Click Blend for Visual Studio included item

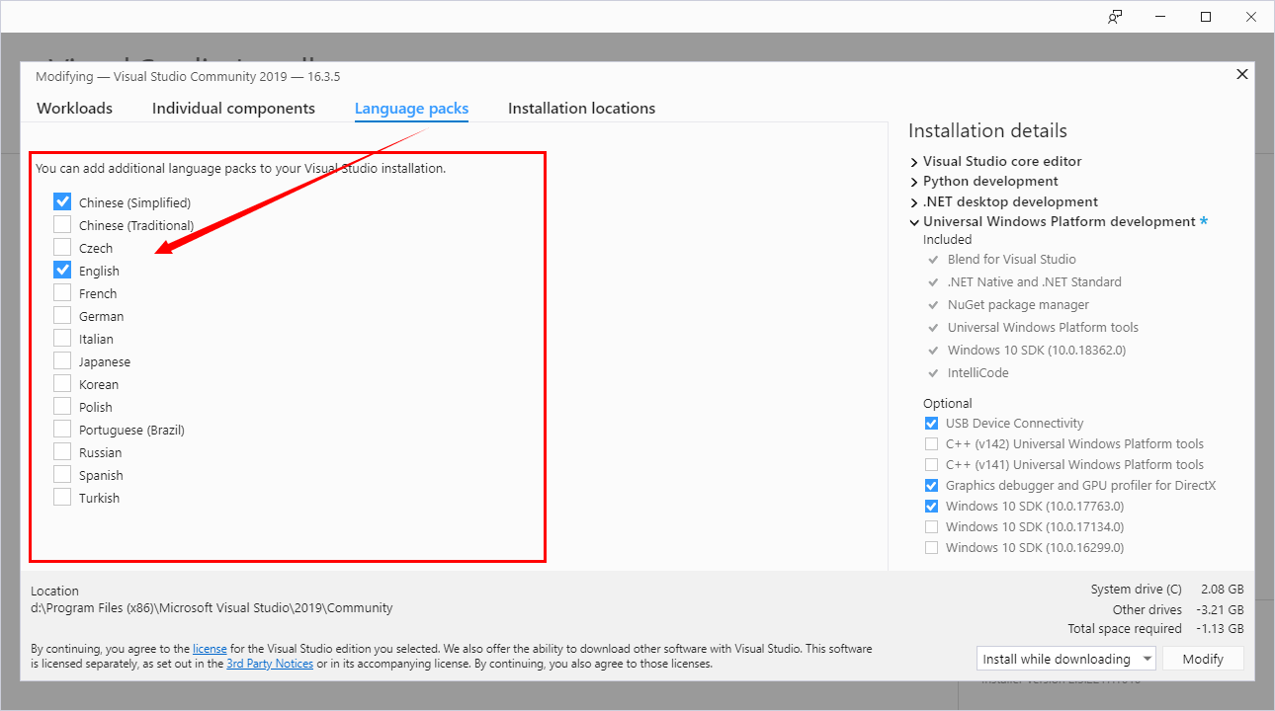click(1011, 260)
